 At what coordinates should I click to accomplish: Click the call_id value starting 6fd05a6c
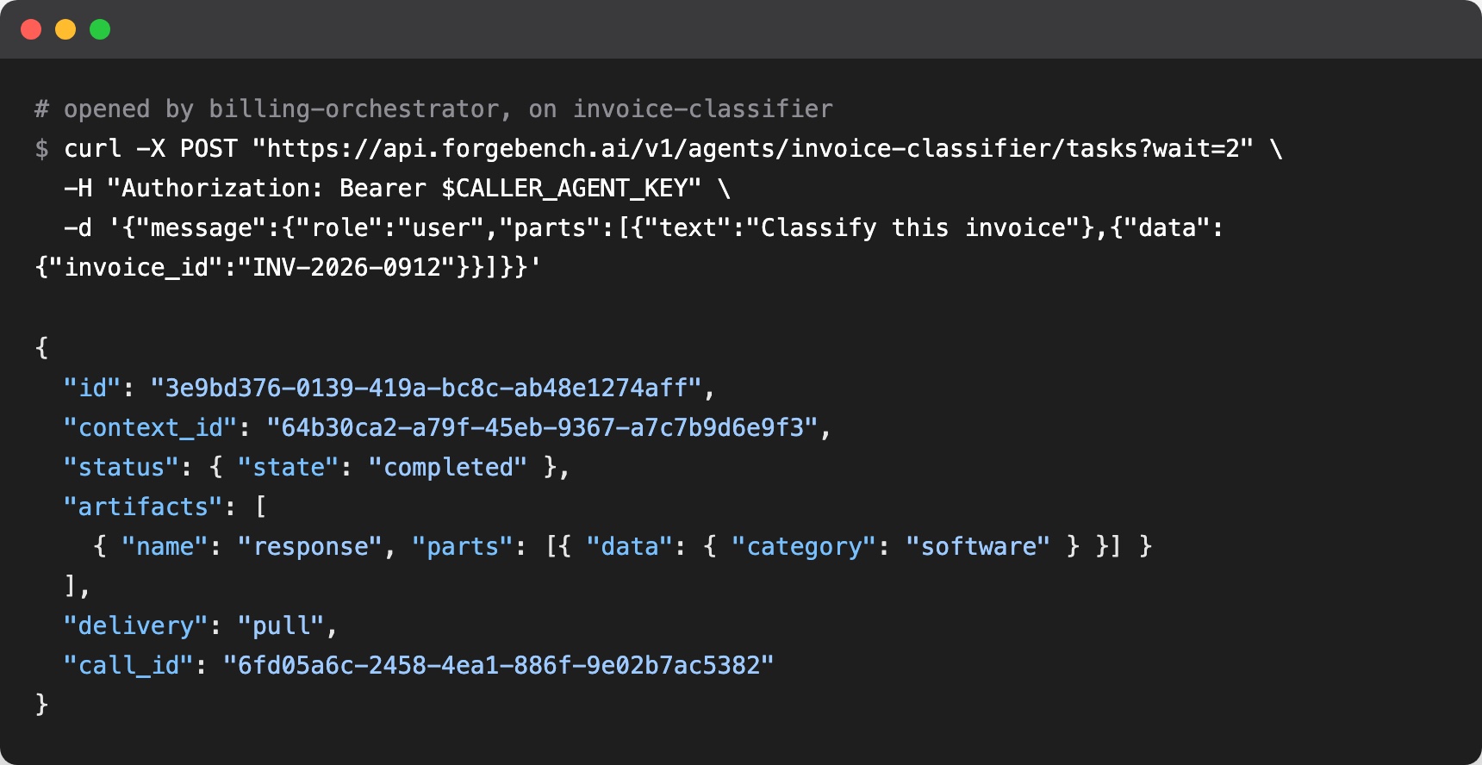pos(499,666)
